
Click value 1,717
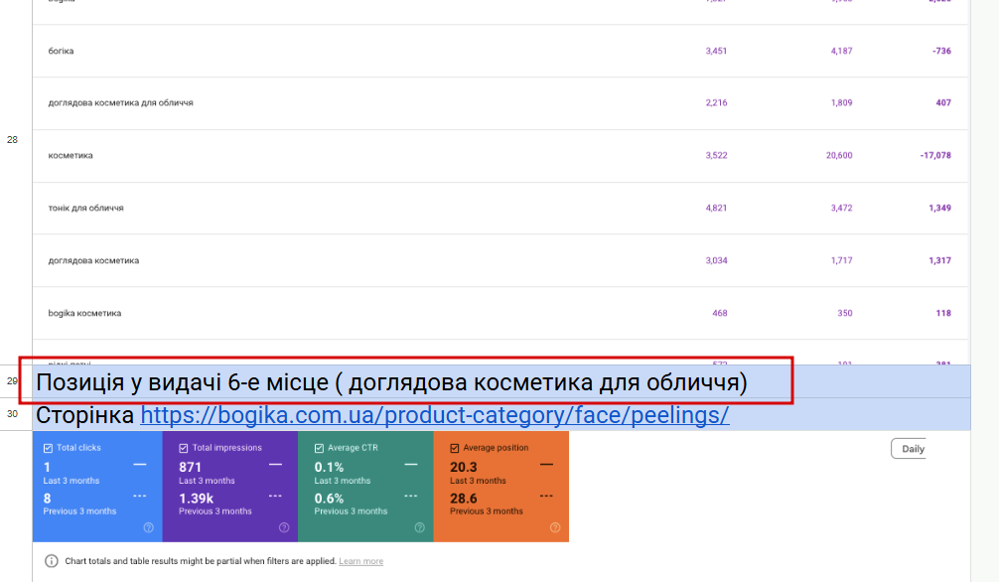pyautogui.click(x=841, y=260)
